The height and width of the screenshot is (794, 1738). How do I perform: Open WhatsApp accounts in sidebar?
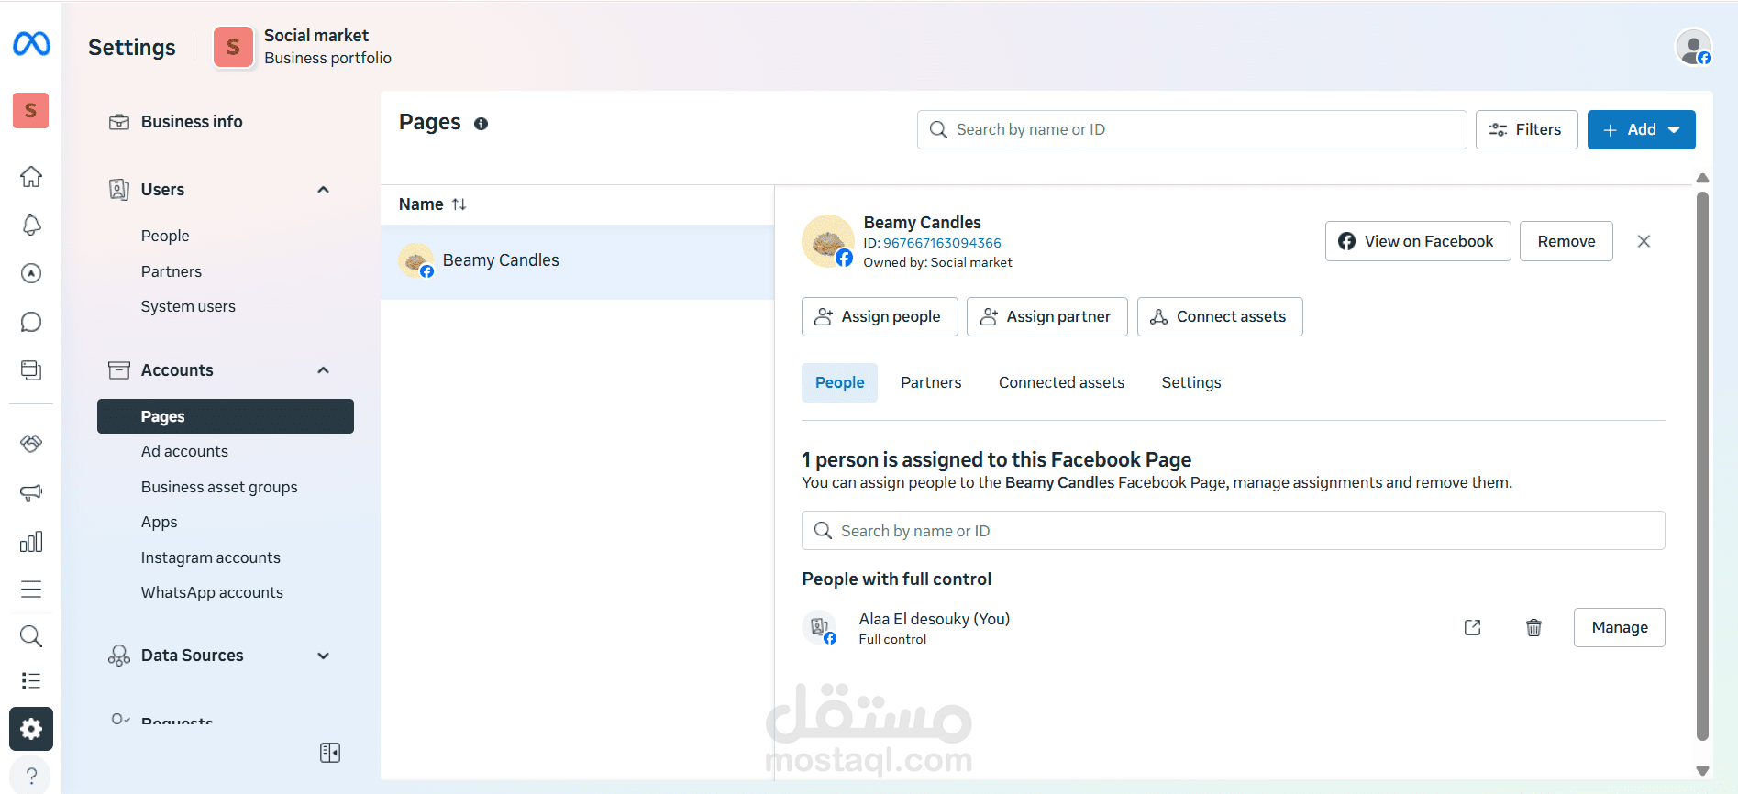point(212,592)
